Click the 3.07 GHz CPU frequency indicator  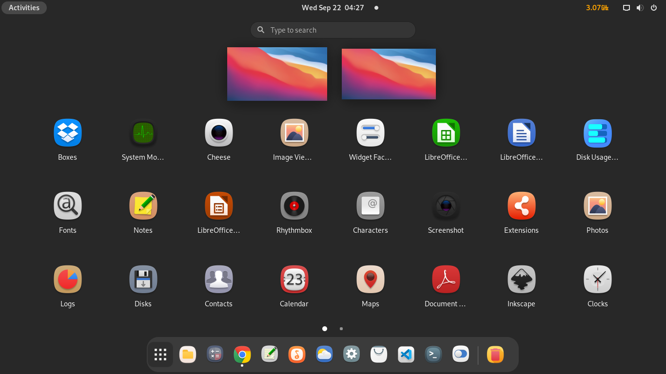(x=597, y=8)
